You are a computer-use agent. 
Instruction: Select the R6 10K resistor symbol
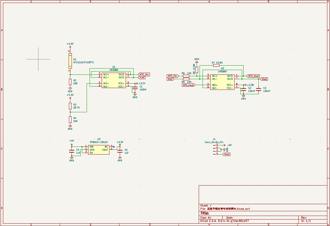(186, 76)
